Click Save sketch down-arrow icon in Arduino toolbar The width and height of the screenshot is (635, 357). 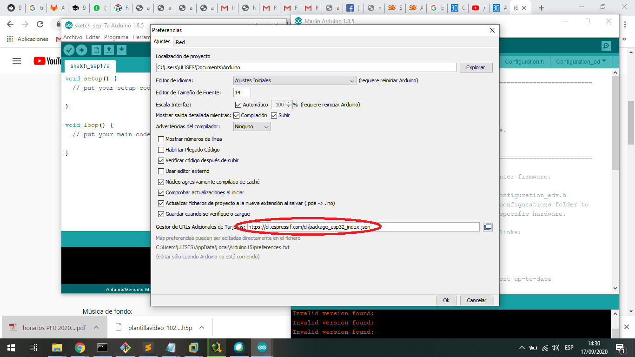(x=121, y=50)
